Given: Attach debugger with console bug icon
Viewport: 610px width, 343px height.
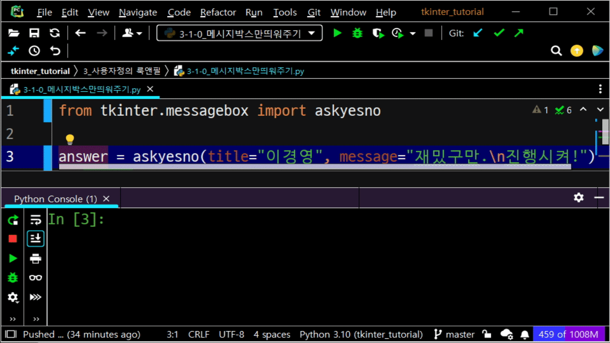Looking at the screenshot, I should click(x=13, y=277).
